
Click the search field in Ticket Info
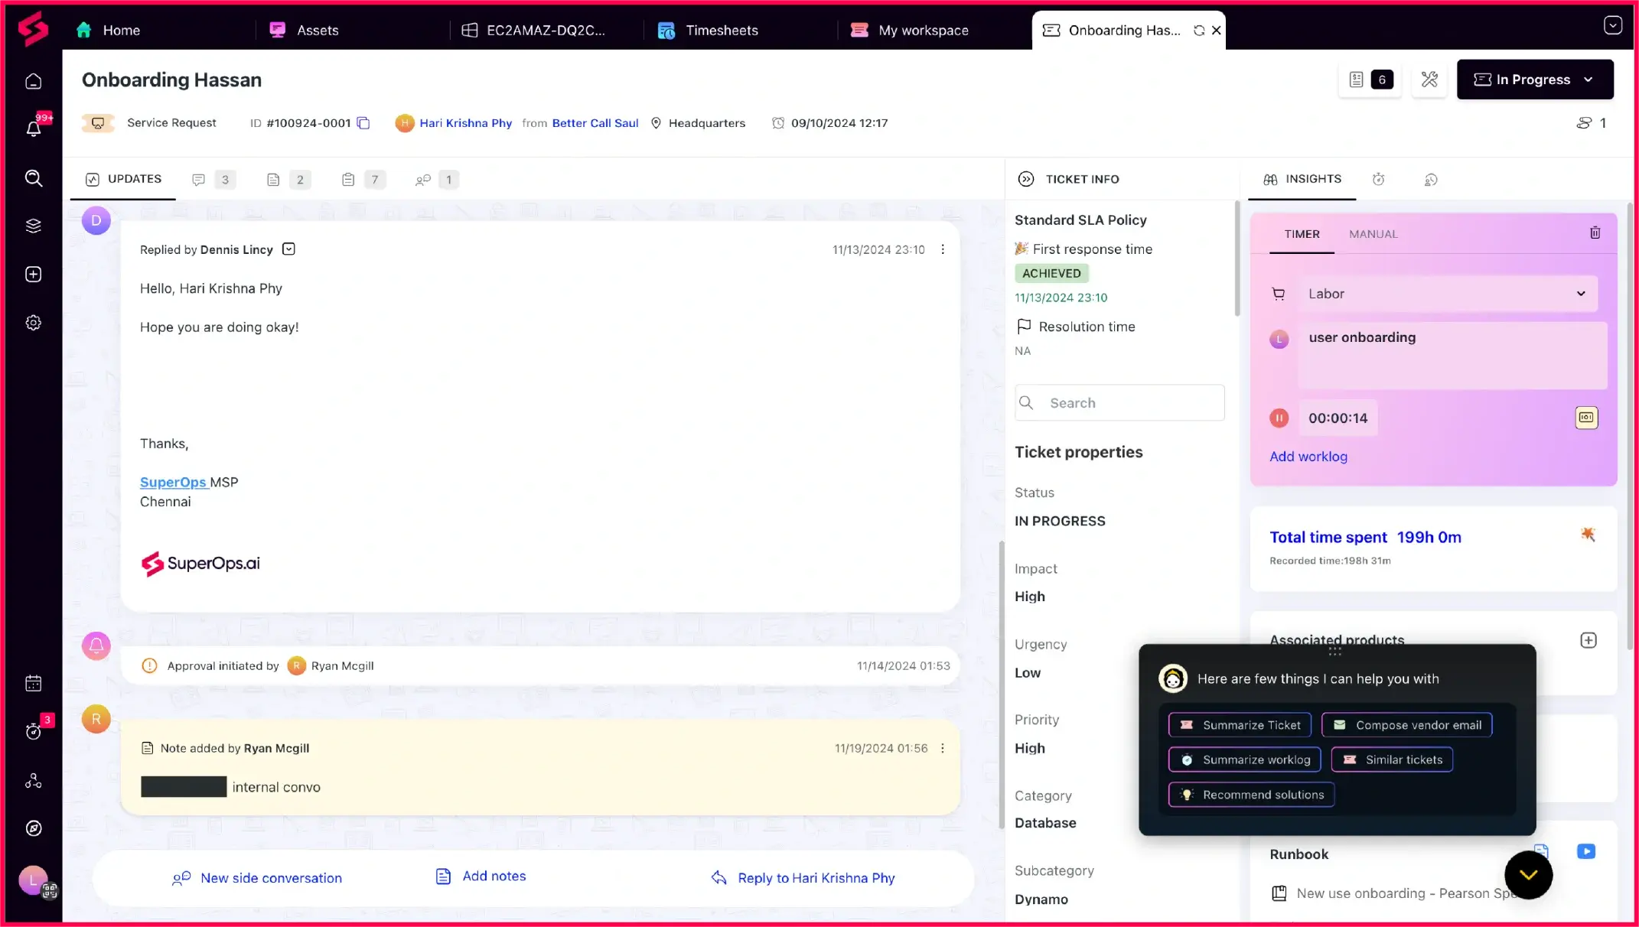[x=1119, y=402]
